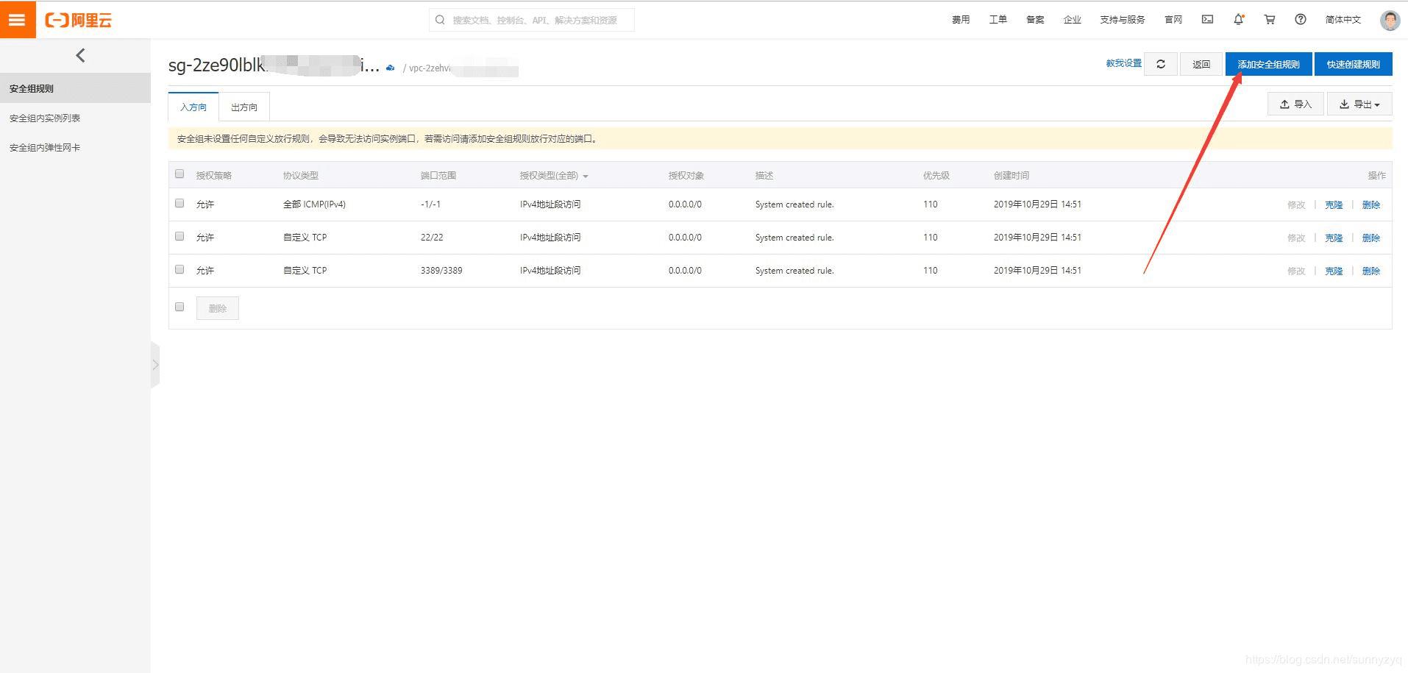Viewport: 1408px width, 673px height.
Task: Click the 3389/3389 port range cell
Action: [441, 271]
